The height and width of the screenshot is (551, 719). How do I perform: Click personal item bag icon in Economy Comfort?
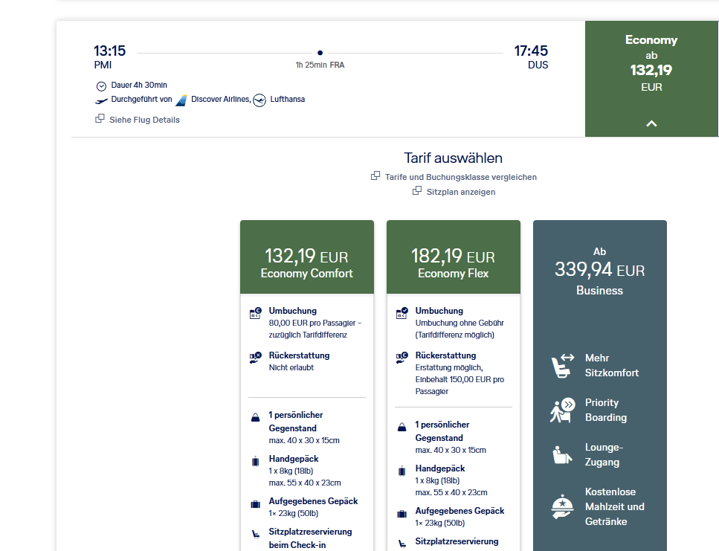256,418
